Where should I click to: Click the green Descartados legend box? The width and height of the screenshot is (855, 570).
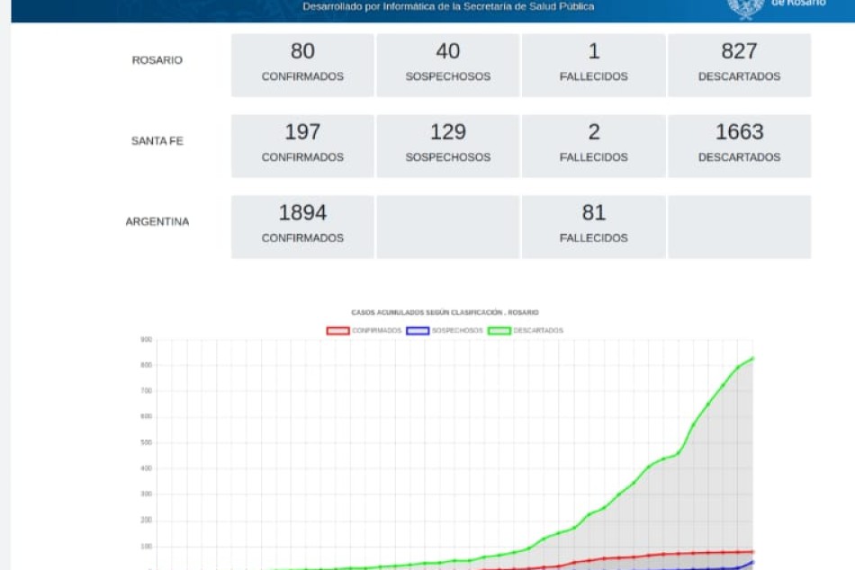(x=499, y=331)
